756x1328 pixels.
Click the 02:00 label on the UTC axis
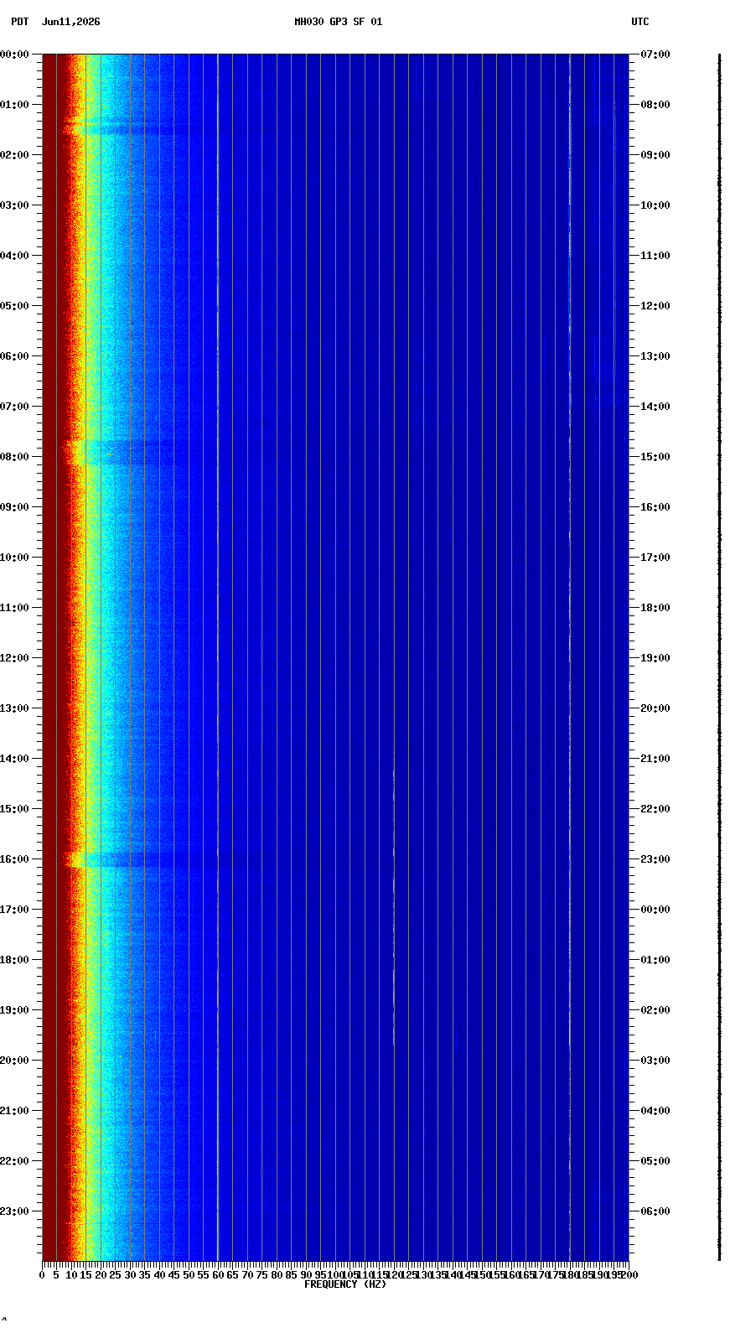click(655, 1010)
